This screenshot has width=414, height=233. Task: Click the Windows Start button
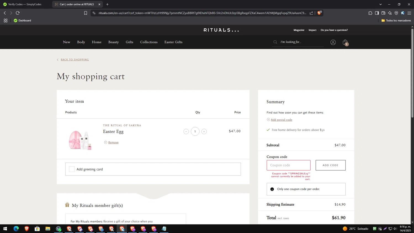tap(5, 229)
